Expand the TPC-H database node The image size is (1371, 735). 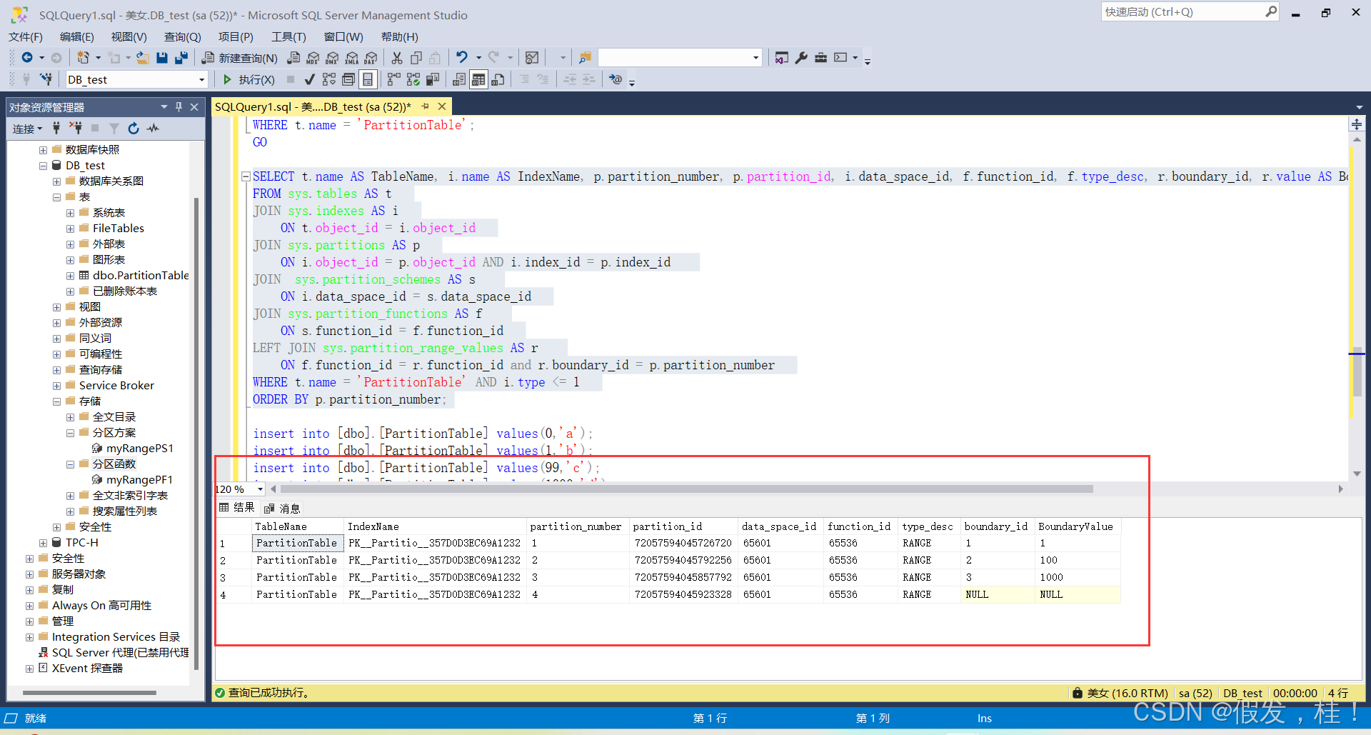[x=44, y=543]
